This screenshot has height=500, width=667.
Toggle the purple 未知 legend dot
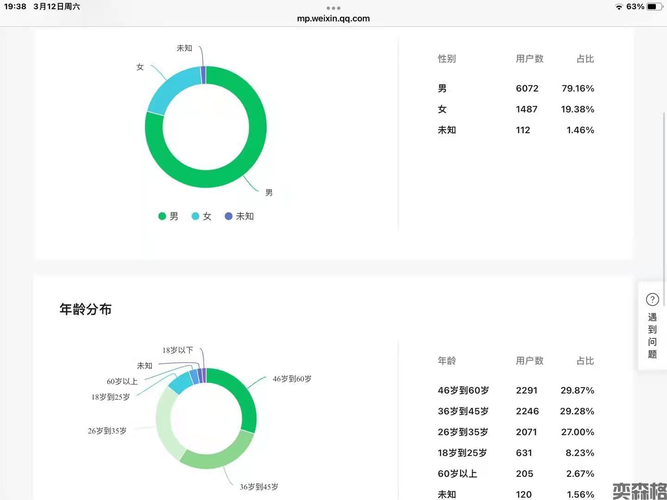(x=228, y=216)
